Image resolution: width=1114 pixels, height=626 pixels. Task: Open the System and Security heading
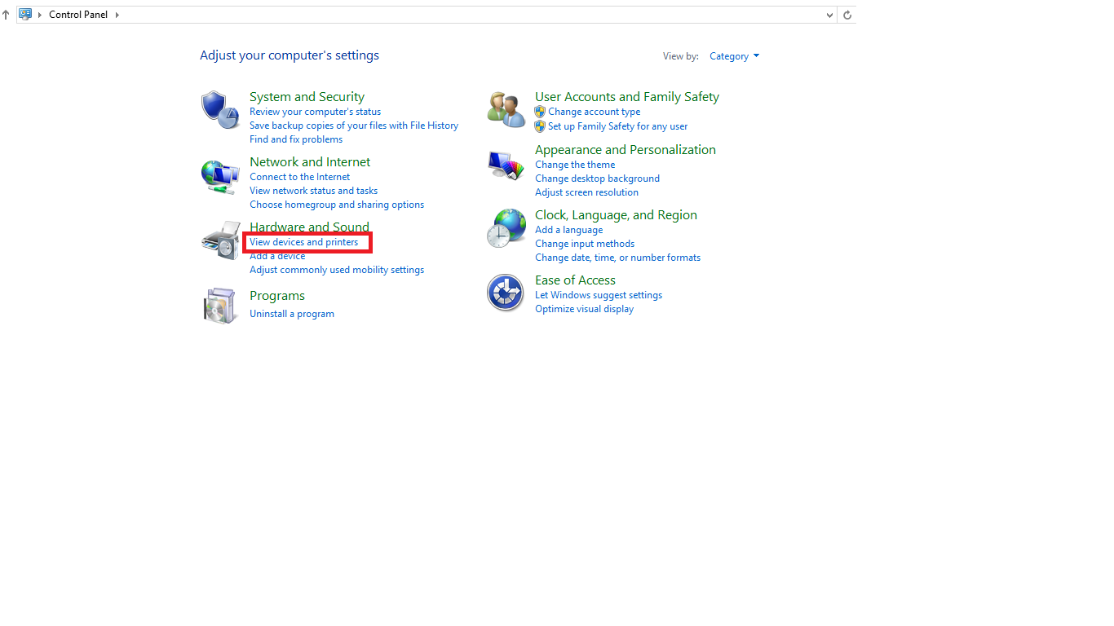tap(307, 97)
